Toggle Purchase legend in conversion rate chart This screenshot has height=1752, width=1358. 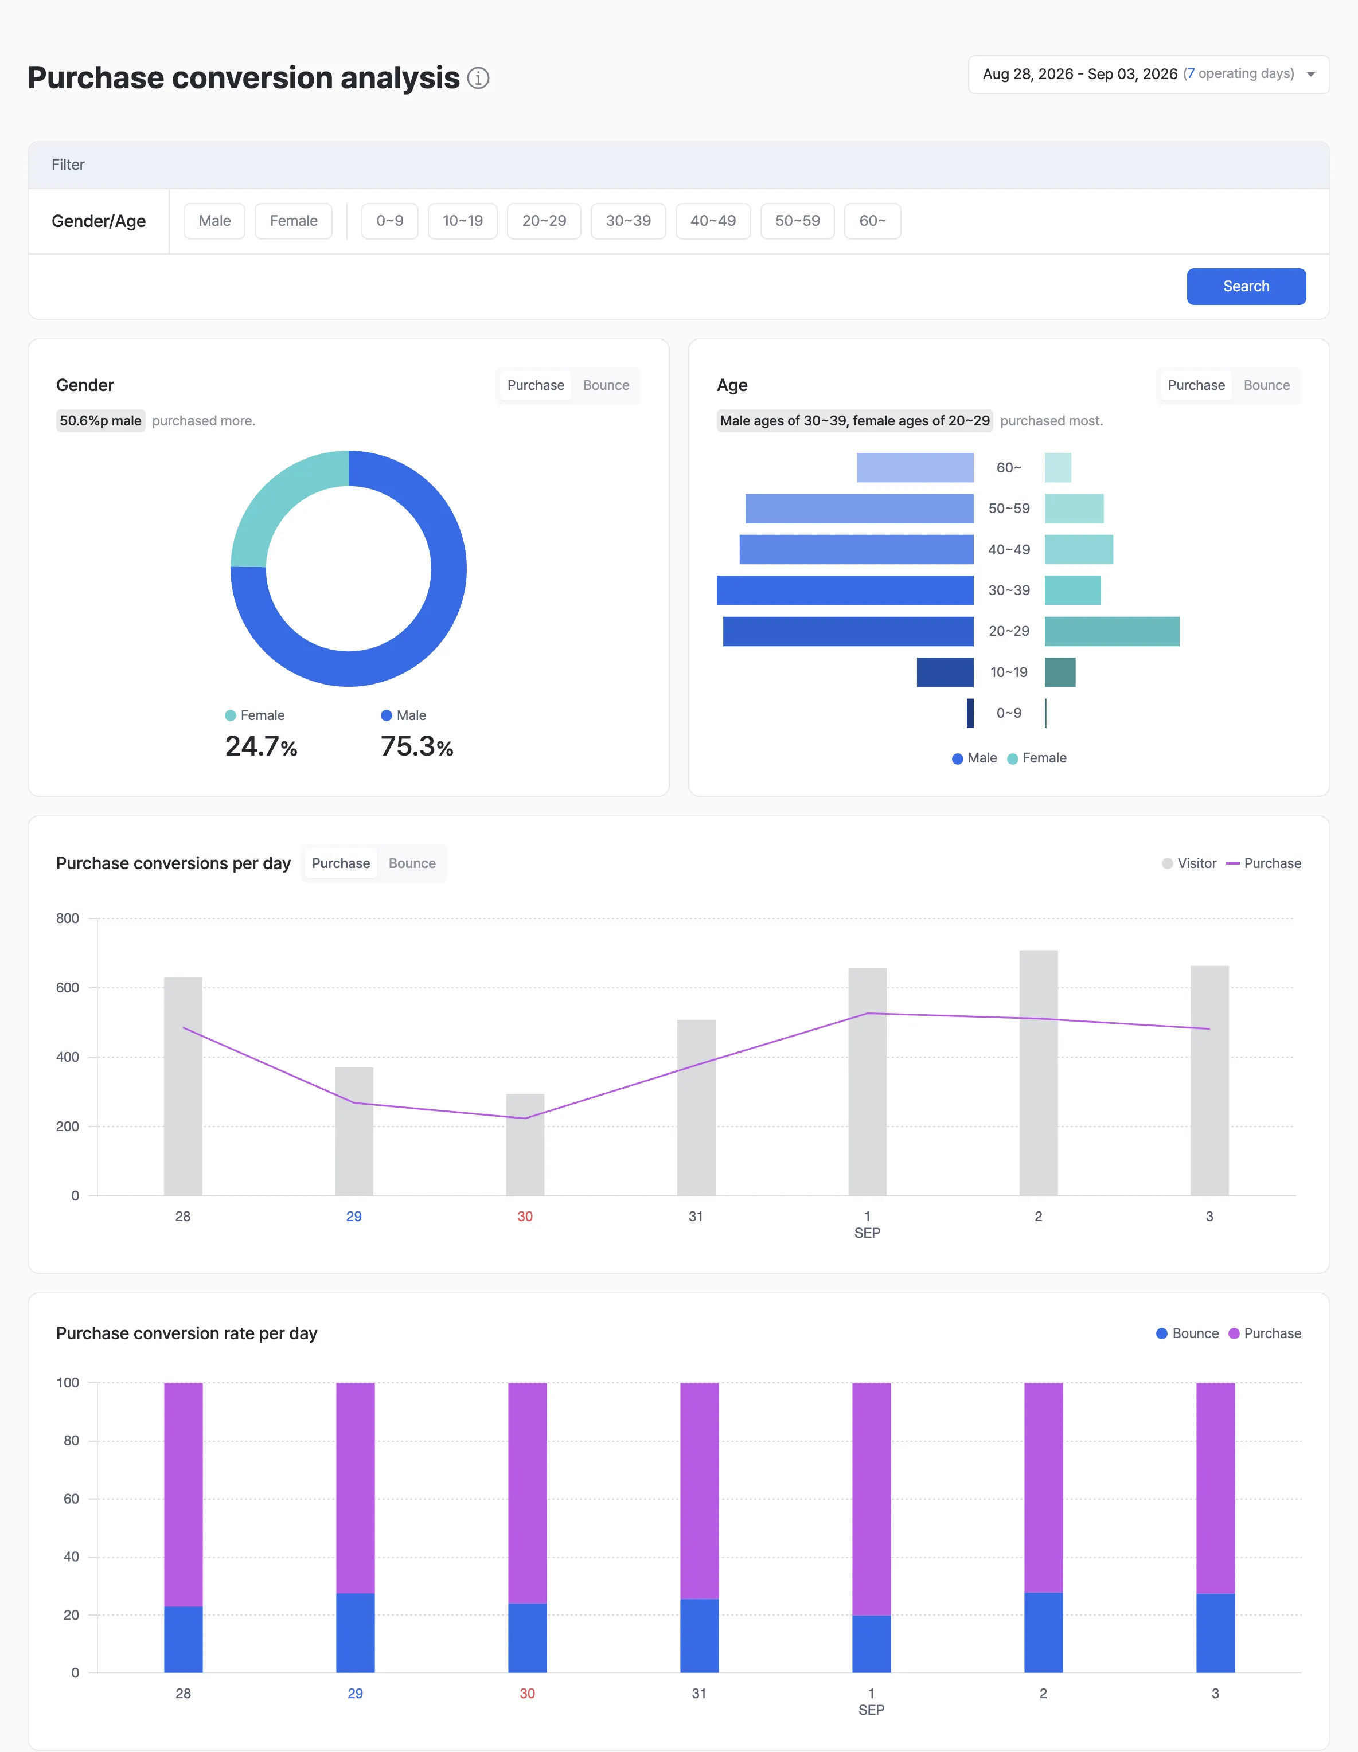[x=1265, y=1333]
